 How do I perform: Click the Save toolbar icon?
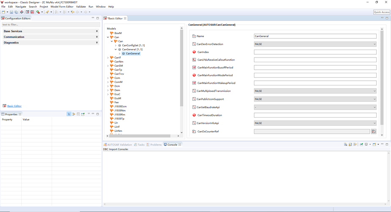point(11,12)
